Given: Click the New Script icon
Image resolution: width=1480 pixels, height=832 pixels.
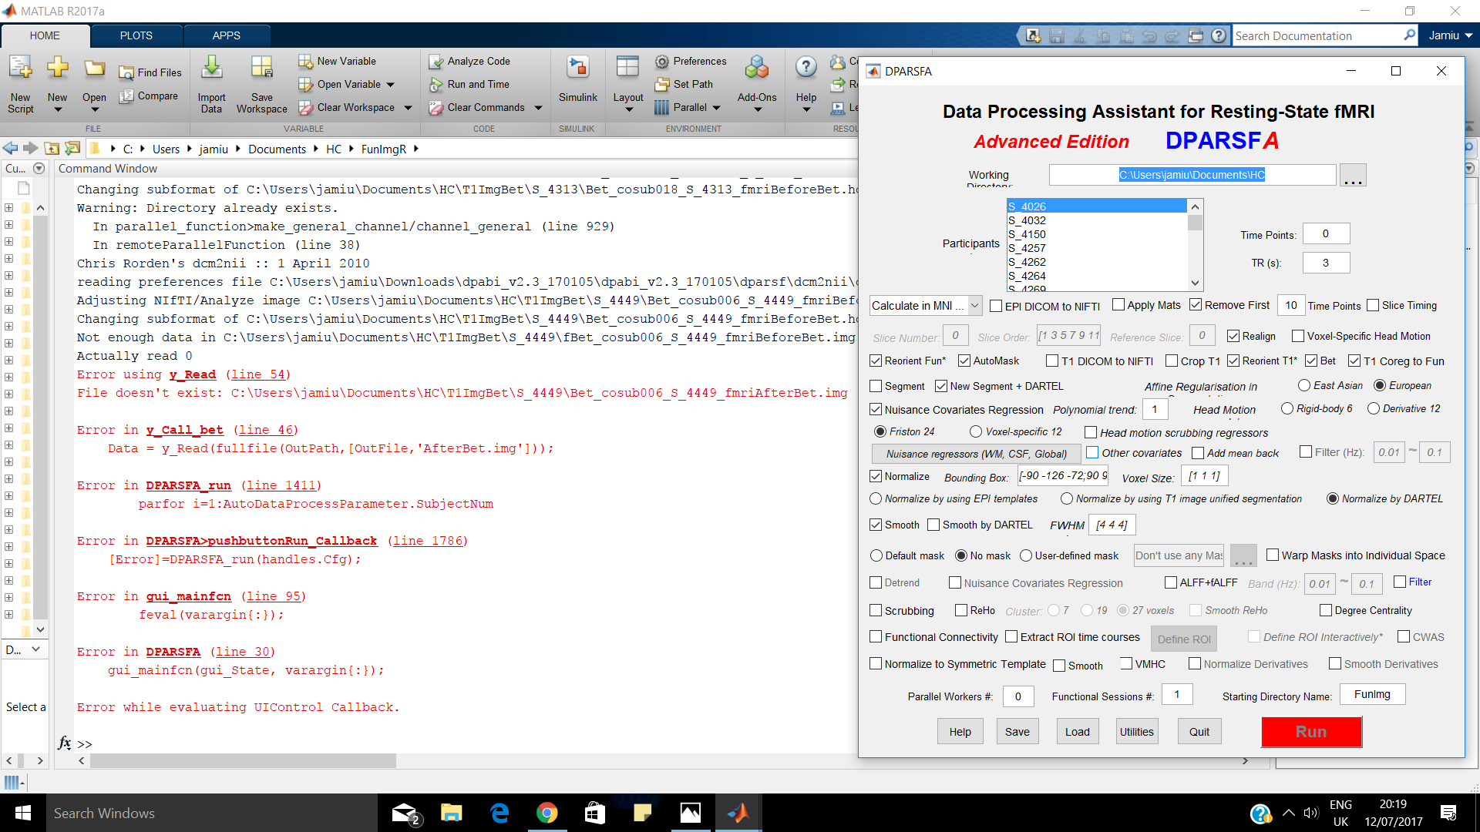Looking at the screenshot, I should tap(21, 69).
